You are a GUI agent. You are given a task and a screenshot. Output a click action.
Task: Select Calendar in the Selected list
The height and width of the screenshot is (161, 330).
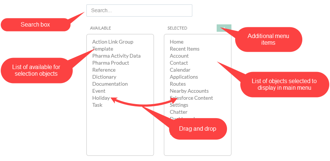180,70
